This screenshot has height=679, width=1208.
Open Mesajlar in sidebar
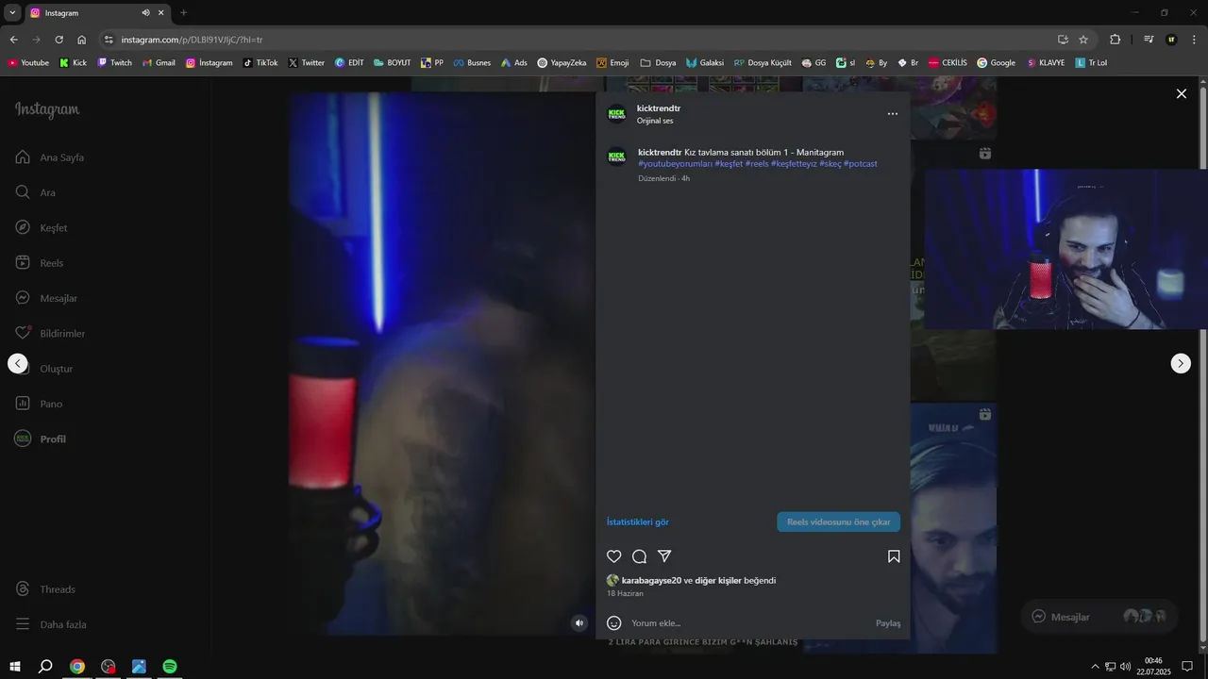coord(46,298)
